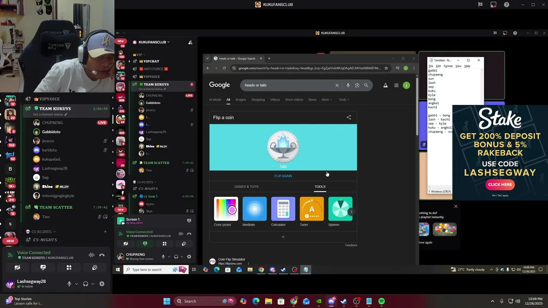Toggle camera in the left Discord voice panel
The width and height of the screenshot is (548, 308).
click(17, 267)
